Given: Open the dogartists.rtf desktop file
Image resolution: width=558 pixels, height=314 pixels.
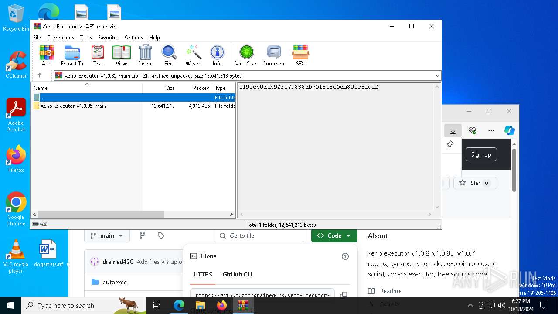Looking at the screenshot, I should (48, 253).
